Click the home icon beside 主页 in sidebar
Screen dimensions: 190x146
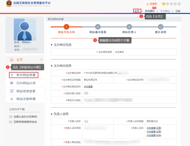(12, 60)
